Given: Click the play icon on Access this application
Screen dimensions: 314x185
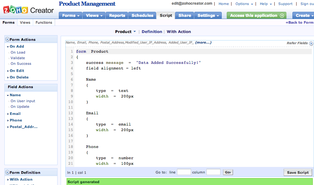Looking at the screenshot, I should (282, 16).
